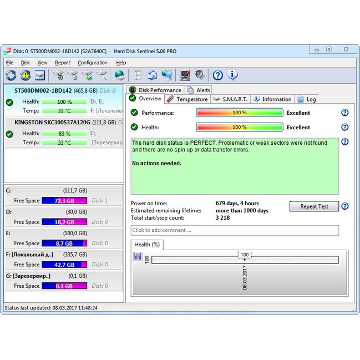Click the blue info toolbar icon

[232, 75]
